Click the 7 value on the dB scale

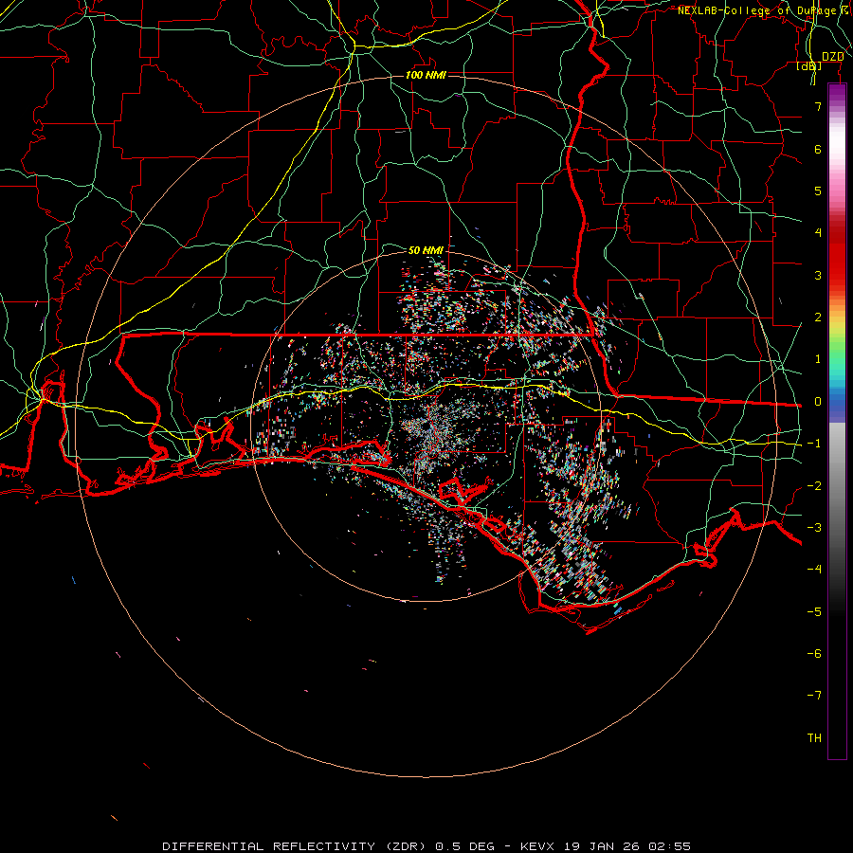click(x=818, y=106)
